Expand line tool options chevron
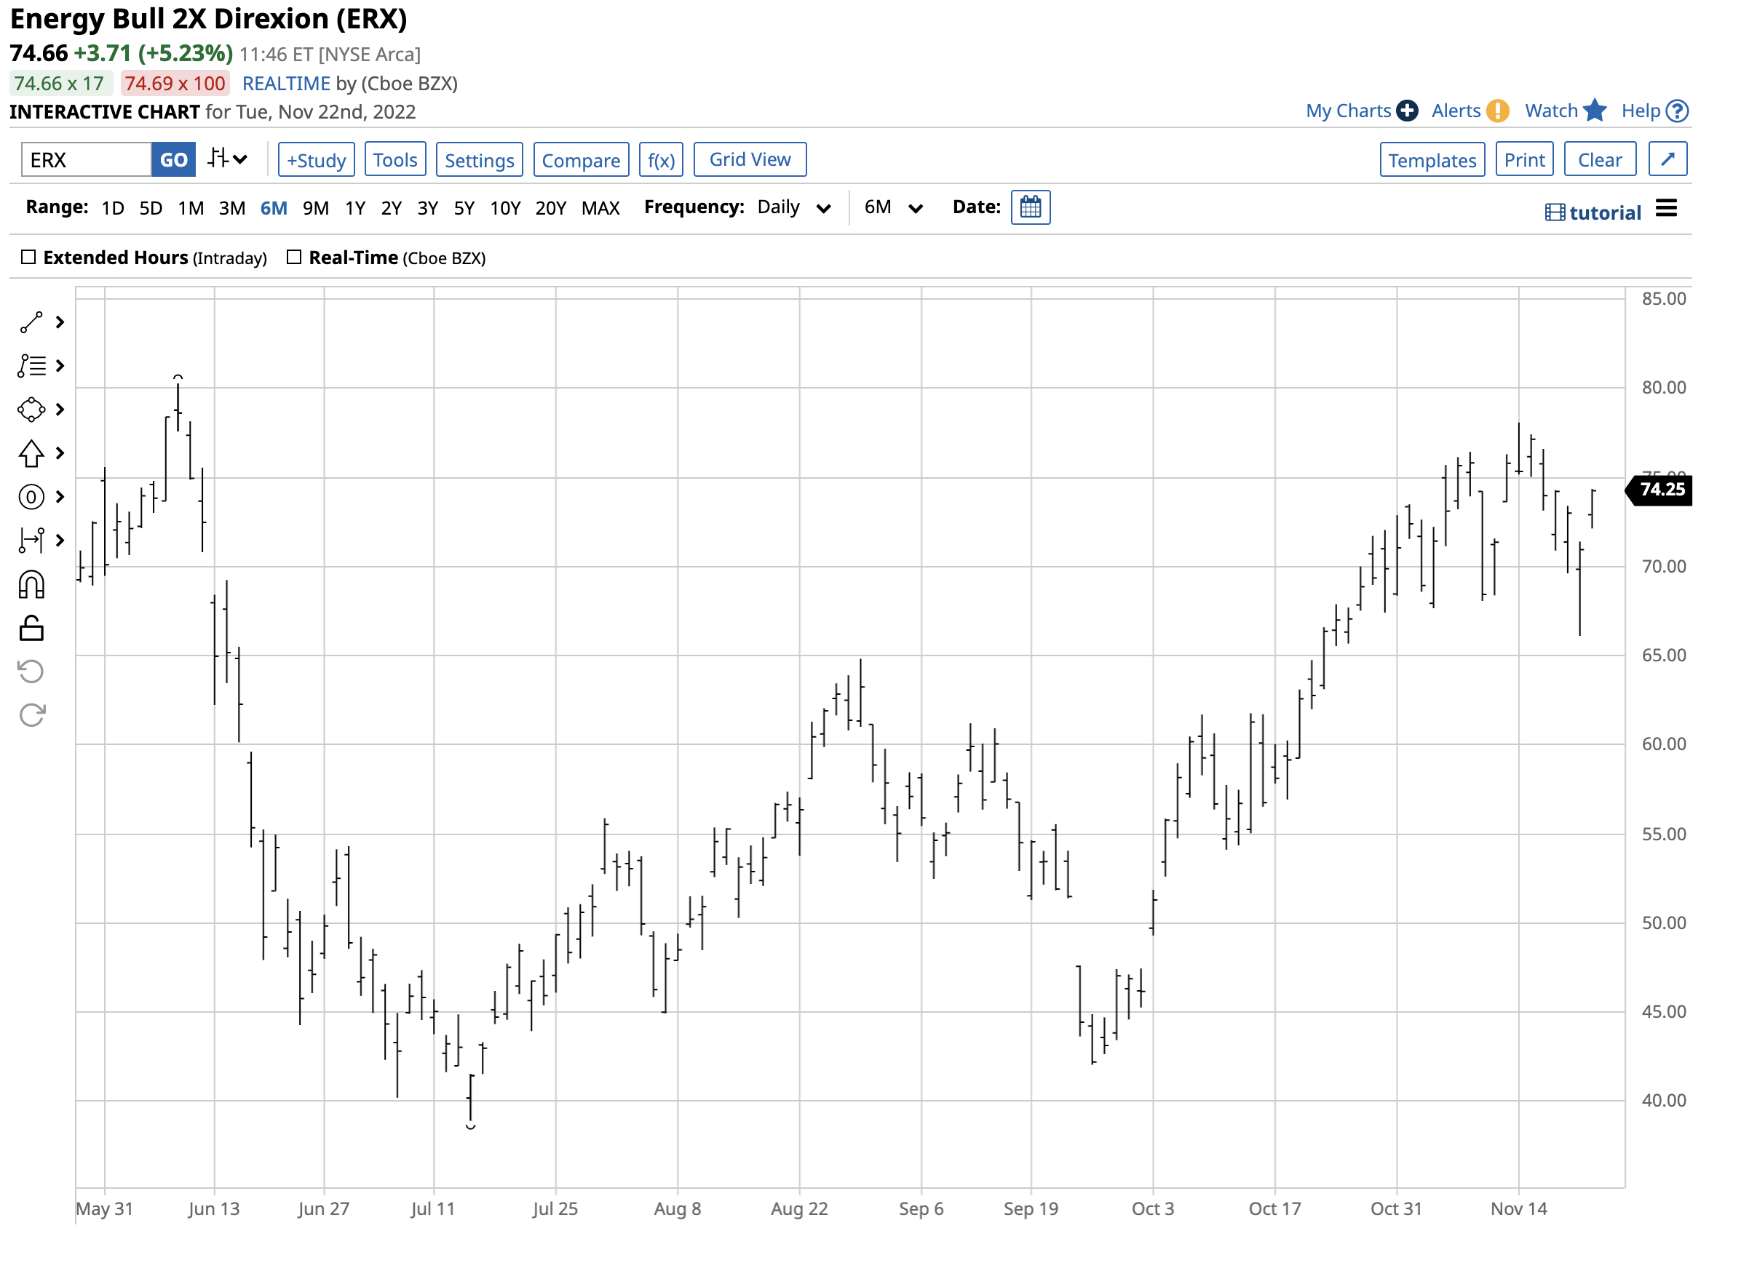Screen dimensions: 1741x1263 (60, 323)
